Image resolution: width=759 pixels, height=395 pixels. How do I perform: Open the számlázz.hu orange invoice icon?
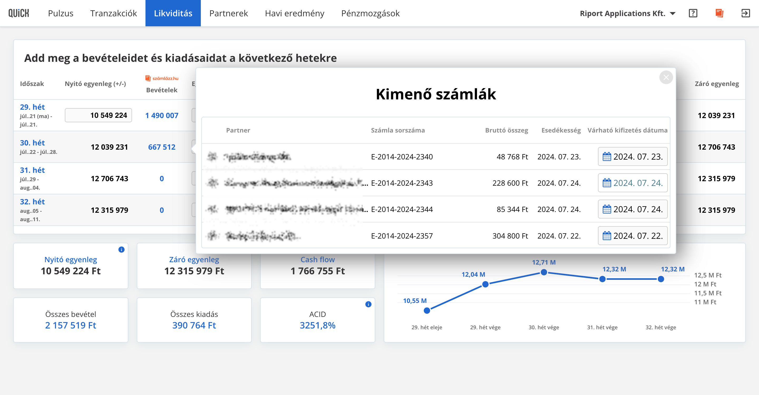point(719,13)
